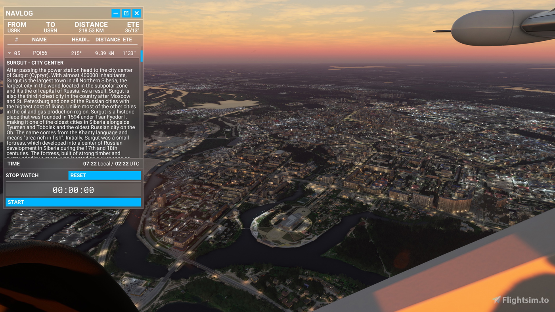Image resolution: width=555 pixels, height=312 pixels.
Task: Click the 07:22 Local time readout
Action: tap(97, 164)
